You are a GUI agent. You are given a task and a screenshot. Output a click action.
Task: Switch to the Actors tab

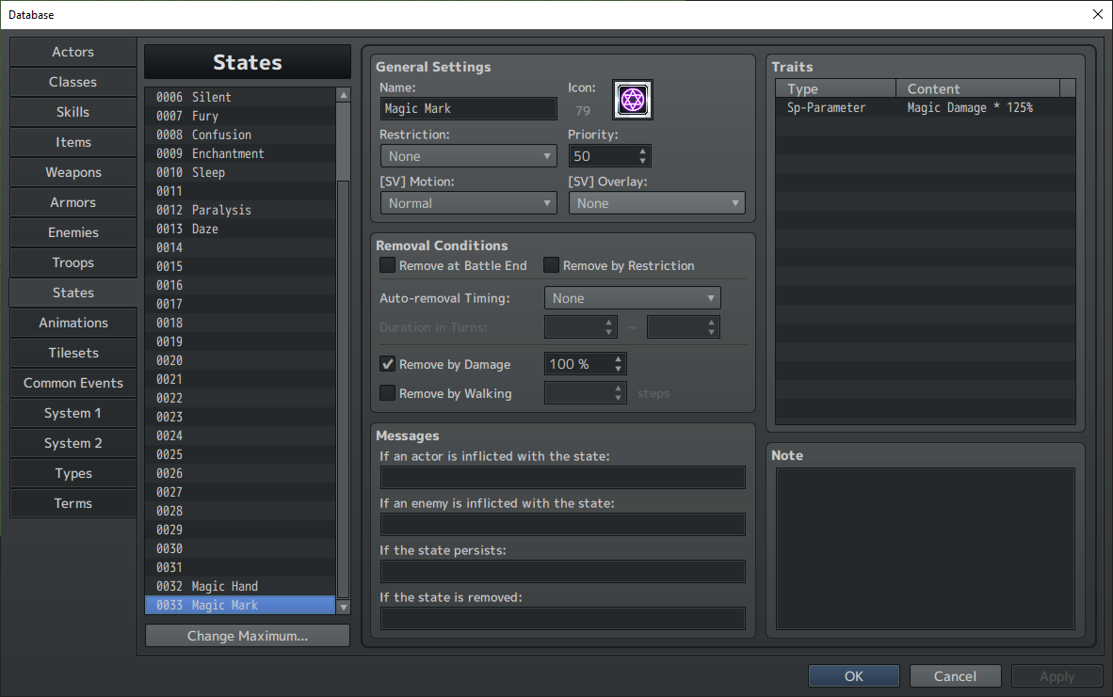(73, 52)
